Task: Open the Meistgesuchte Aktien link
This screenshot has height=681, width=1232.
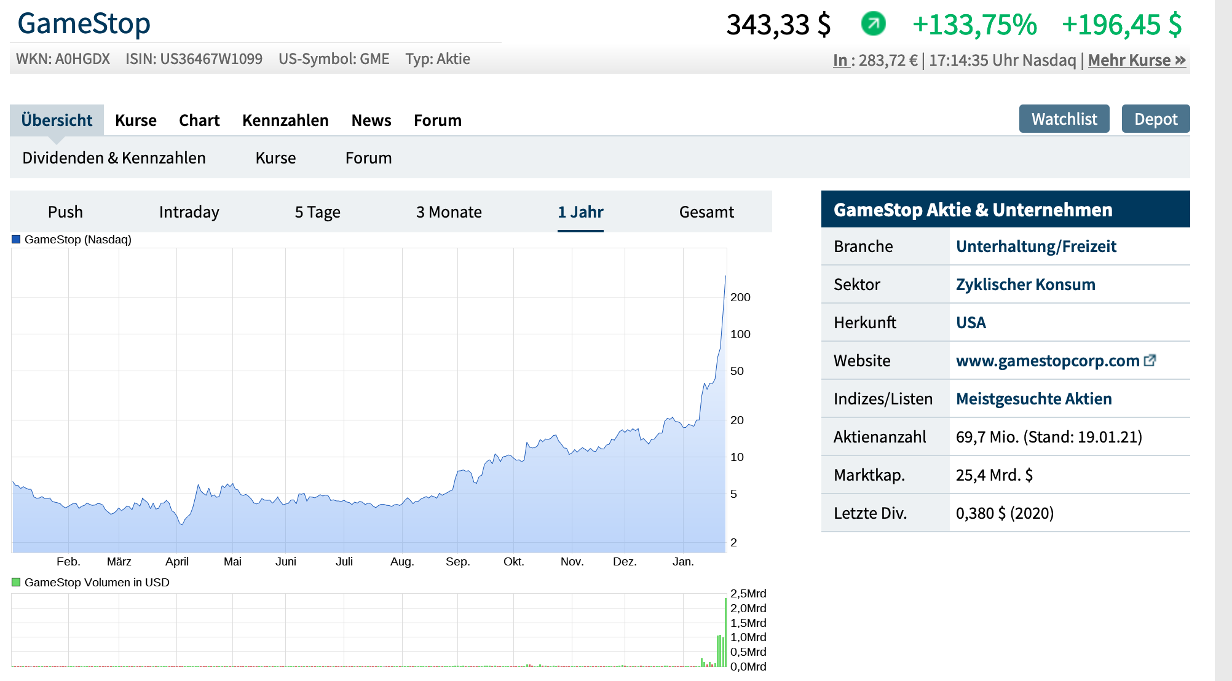Action: pos(1034,399)
